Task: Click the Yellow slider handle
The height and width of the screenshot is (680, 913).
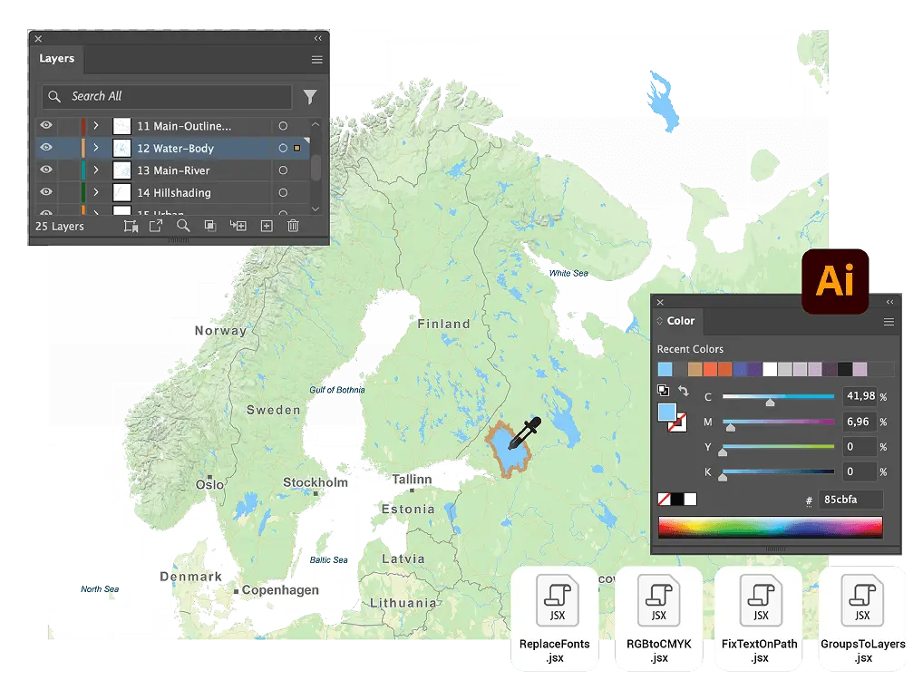Action: click(x=723, y=452)
